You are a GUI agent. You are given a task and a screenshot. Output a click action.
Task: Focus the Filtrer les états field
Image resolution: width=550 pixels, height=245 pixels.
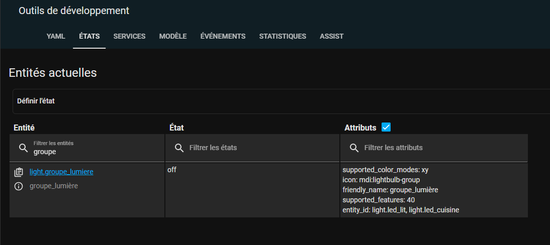point(252,148)
